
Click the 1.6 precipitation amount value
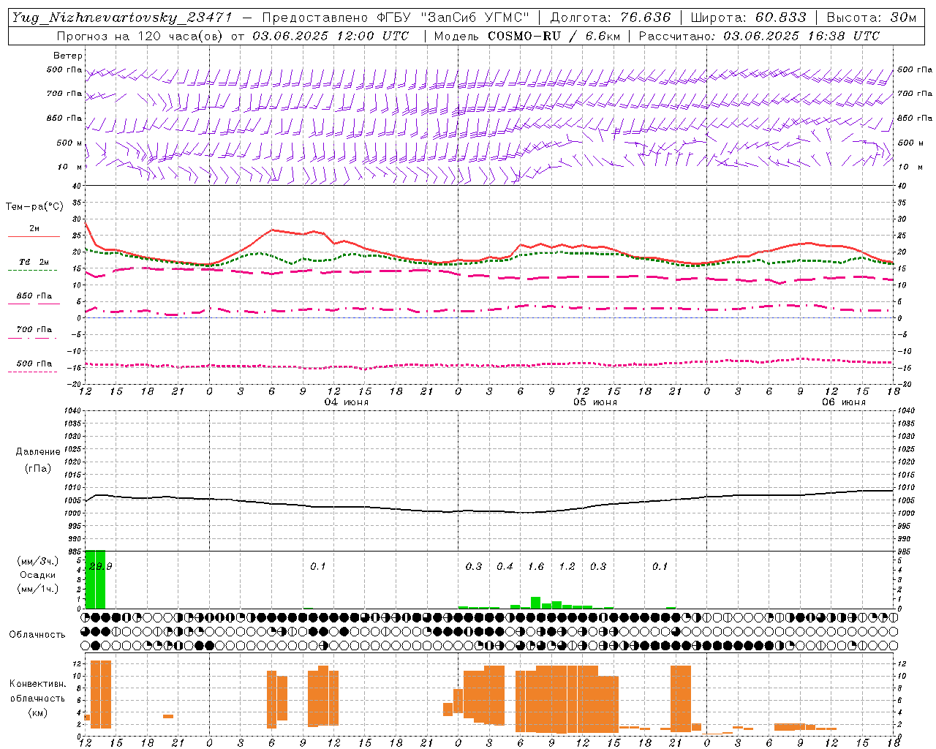536,566
